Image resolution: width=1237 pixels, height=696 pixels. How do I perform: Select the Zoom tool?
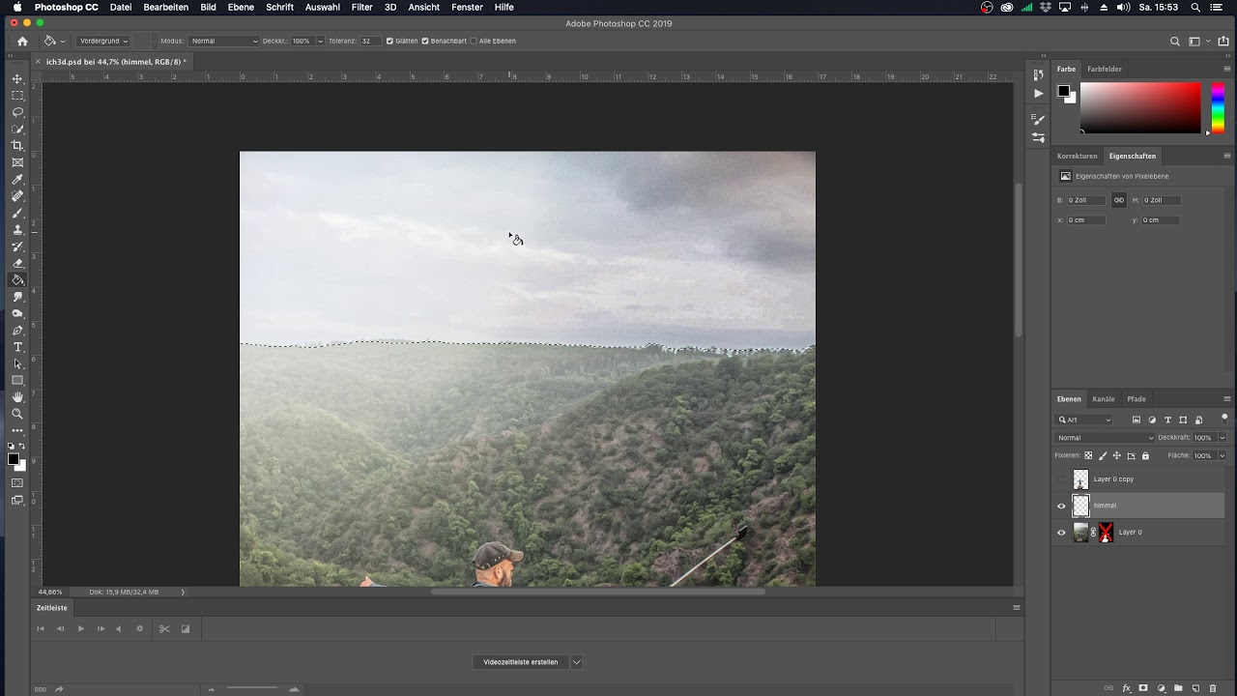coord(17,414)
